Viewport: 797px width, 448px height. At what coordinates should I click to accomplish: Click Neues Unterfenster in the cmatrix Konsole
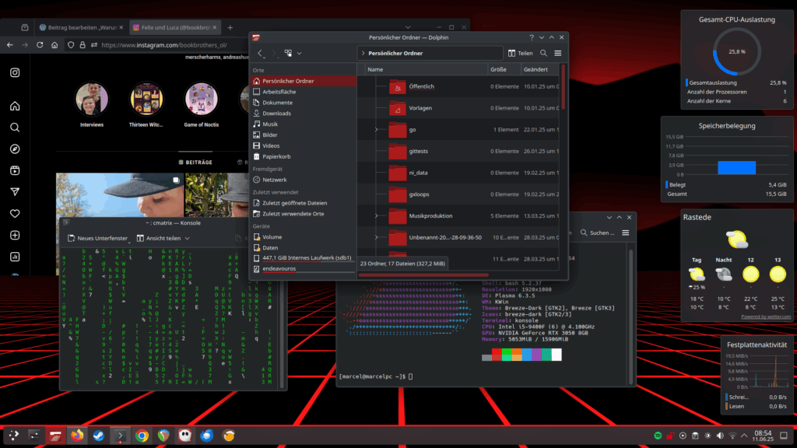pyautogui.click(x=97, y=238)
